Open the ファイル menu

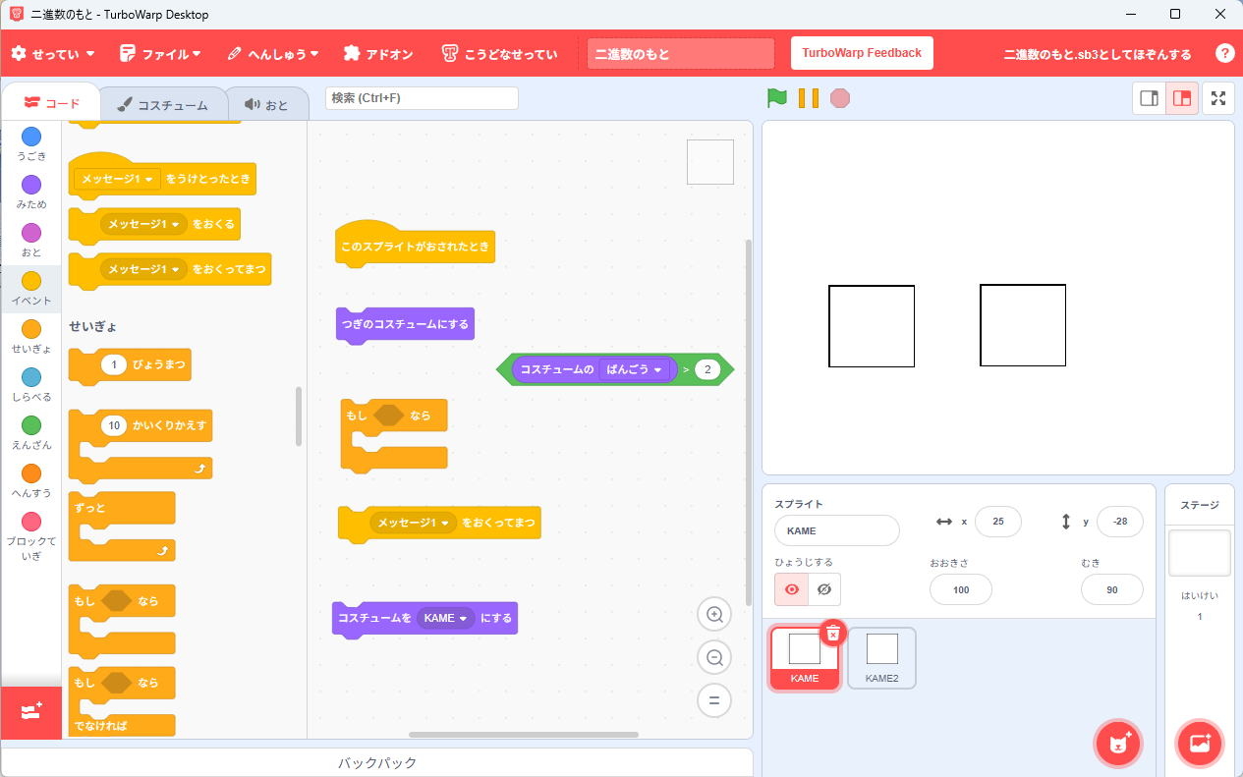click(159, 54)
